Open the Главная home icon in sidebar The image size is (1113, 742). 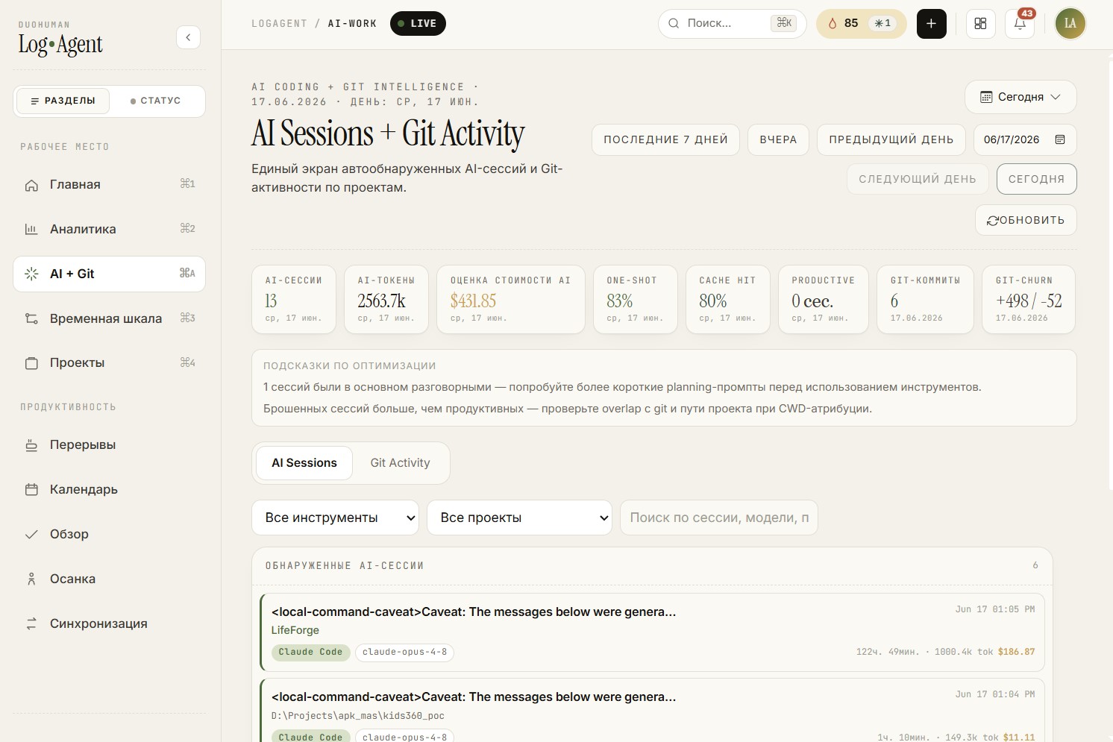[x=31, y=185]
